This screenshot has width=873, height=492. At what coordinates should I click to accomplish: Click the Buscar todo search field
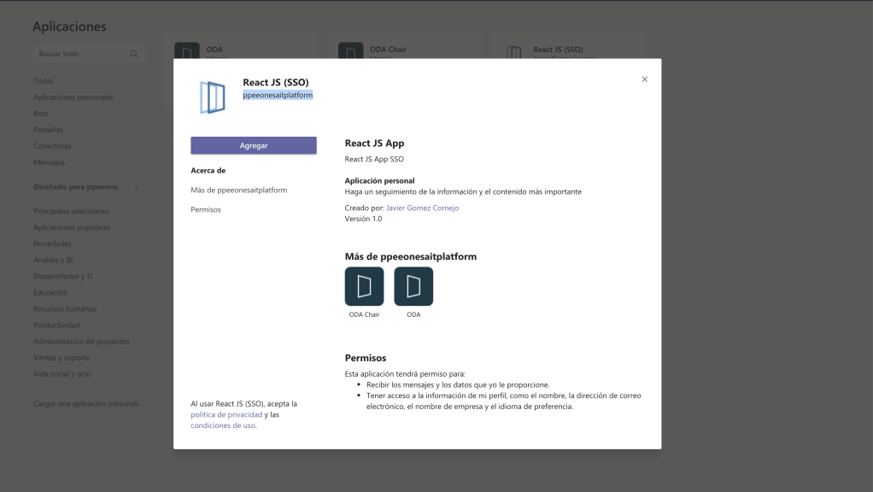click(81, 54)
